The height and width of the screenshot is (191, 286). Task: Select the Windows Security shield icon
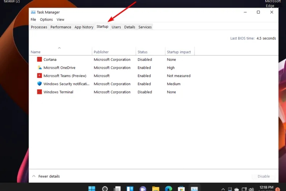(x=40, y=84)
